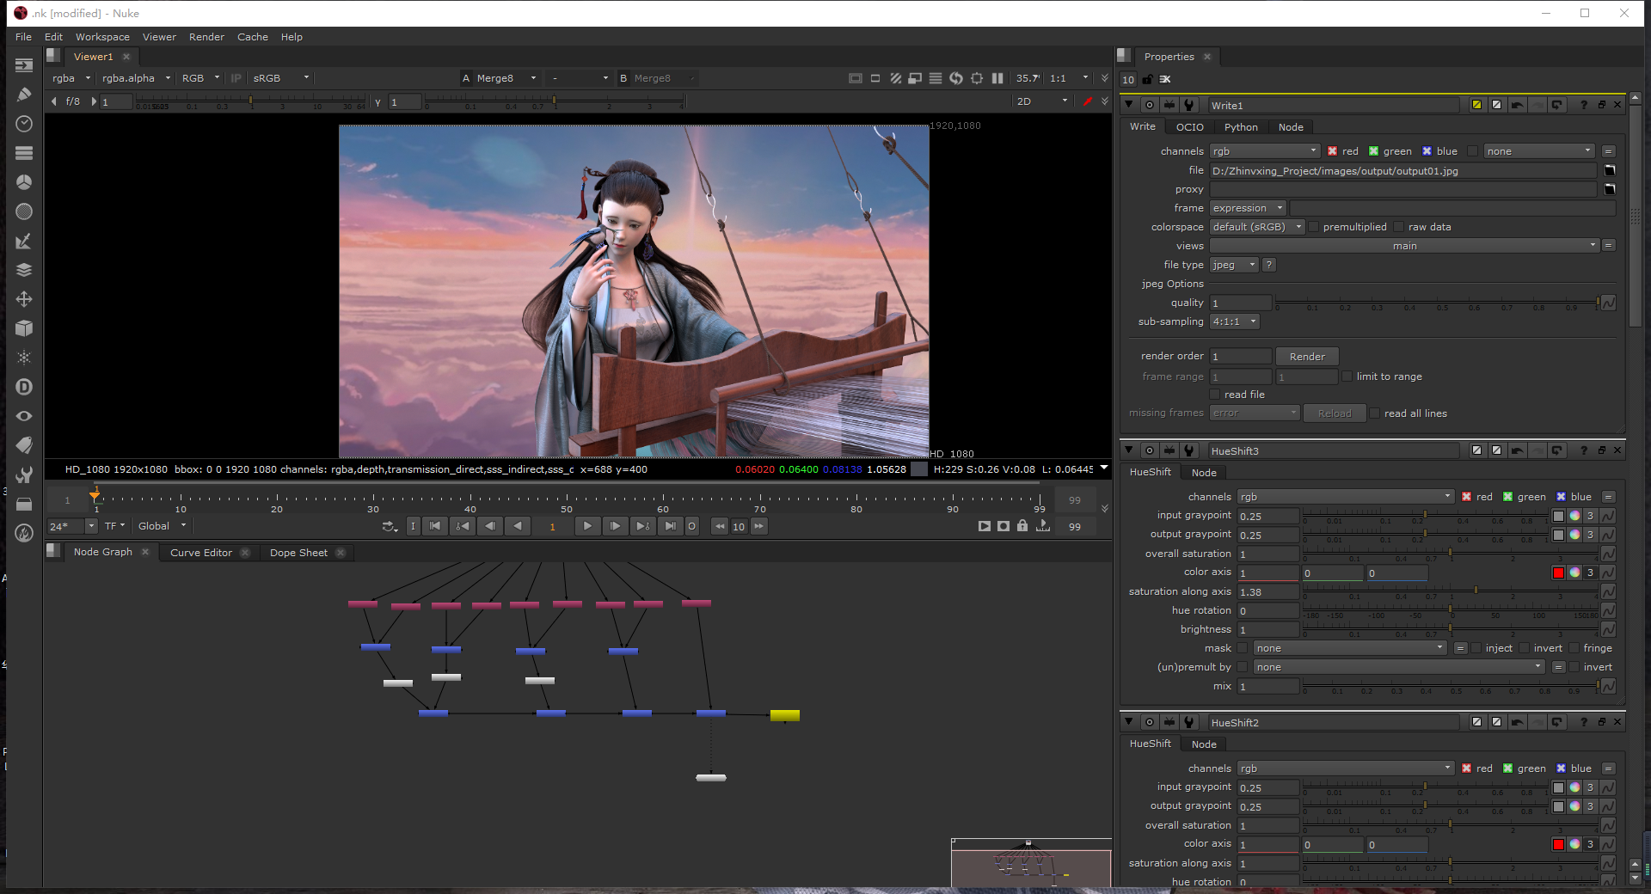Open the Render menu
This screenshot has width=1651, height=894.
pos(206,37)
